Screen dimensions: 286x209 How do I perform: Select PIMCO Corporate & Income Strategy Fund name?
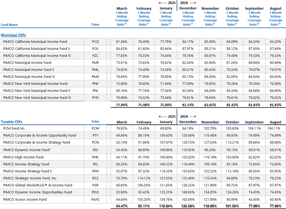coord(37,142)
